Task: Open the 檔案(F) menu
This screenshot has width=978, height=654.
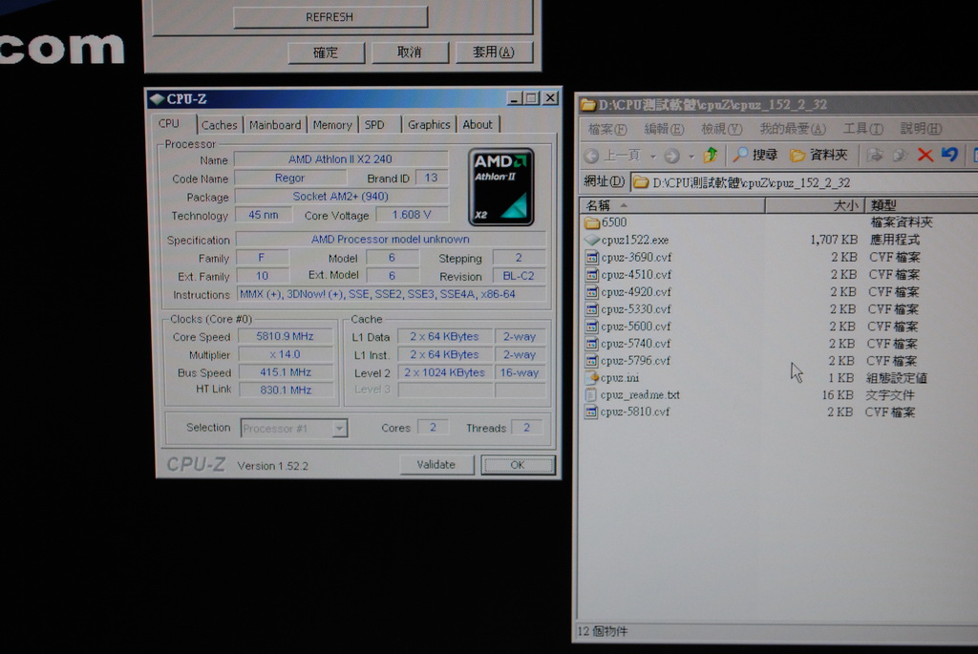Action: 606,129
